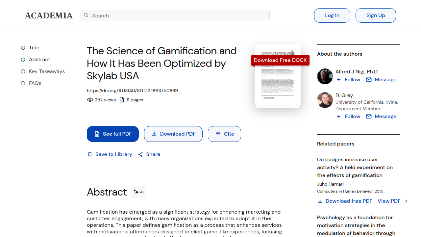Click the Cite button
Image resolution: width=421 pixels, height=237 pixels.
(x=224, y=134)
